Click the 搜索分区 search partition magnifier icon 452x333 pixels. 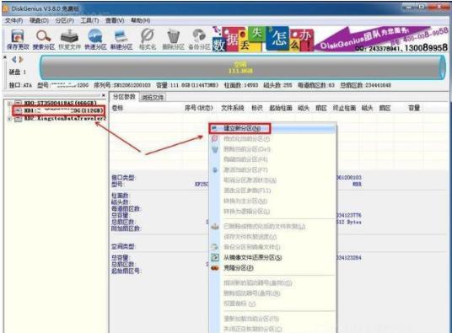[x=44, y=40]
